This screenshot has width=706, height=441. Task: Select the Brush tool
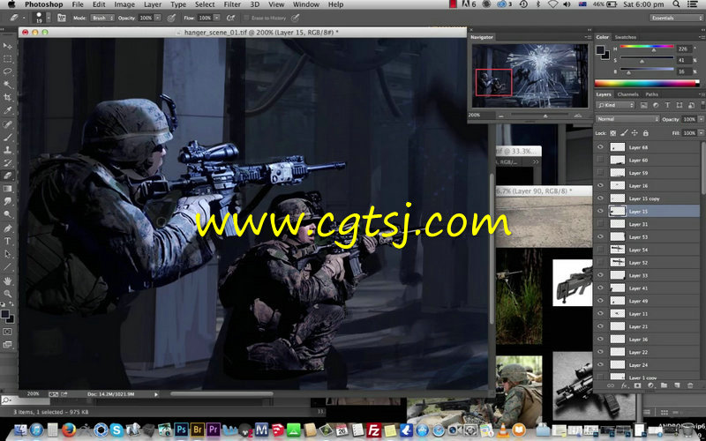8,137
